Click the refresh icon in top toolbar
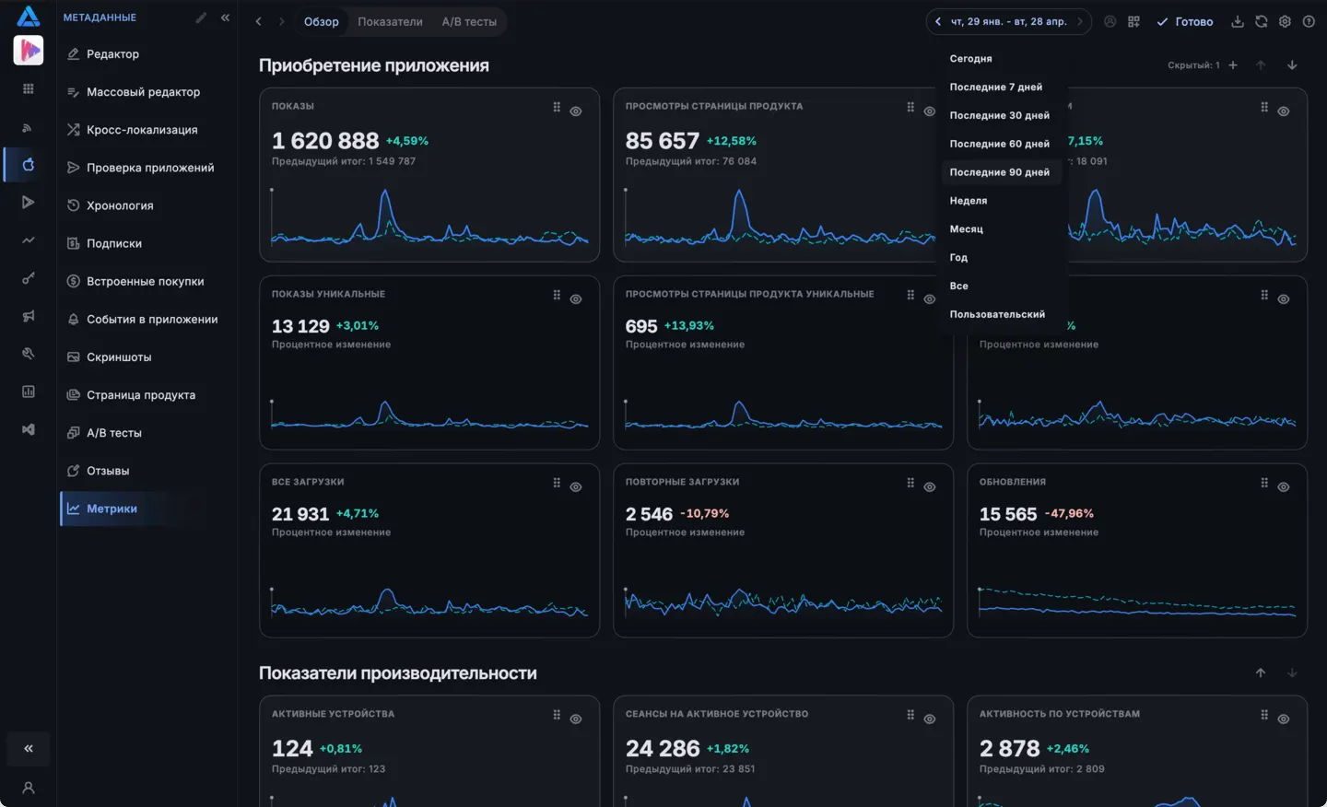1327x807 pixels. pos(1262,21)
